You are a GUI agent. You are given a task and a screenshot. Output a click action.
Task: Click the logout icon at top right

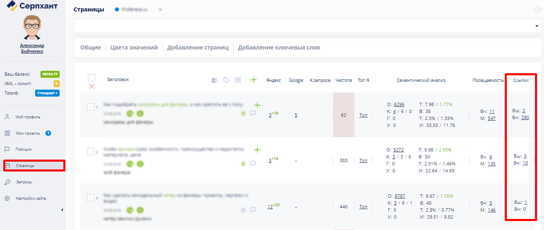pyautogui.click(x=537, y=10)
